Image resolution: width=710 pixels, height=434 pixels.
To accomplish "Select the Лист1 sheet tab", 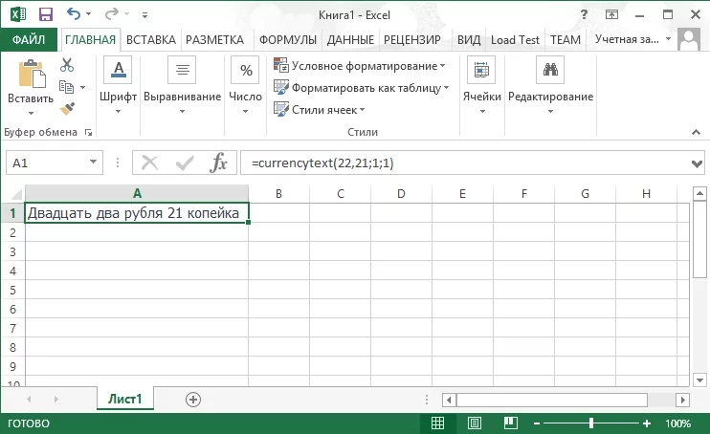I will pos(124,399).
